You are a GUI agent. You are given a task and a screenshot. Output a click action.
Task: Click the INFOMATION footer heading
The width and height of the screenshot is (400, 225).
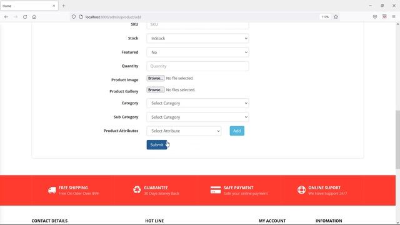click(329, 221)
